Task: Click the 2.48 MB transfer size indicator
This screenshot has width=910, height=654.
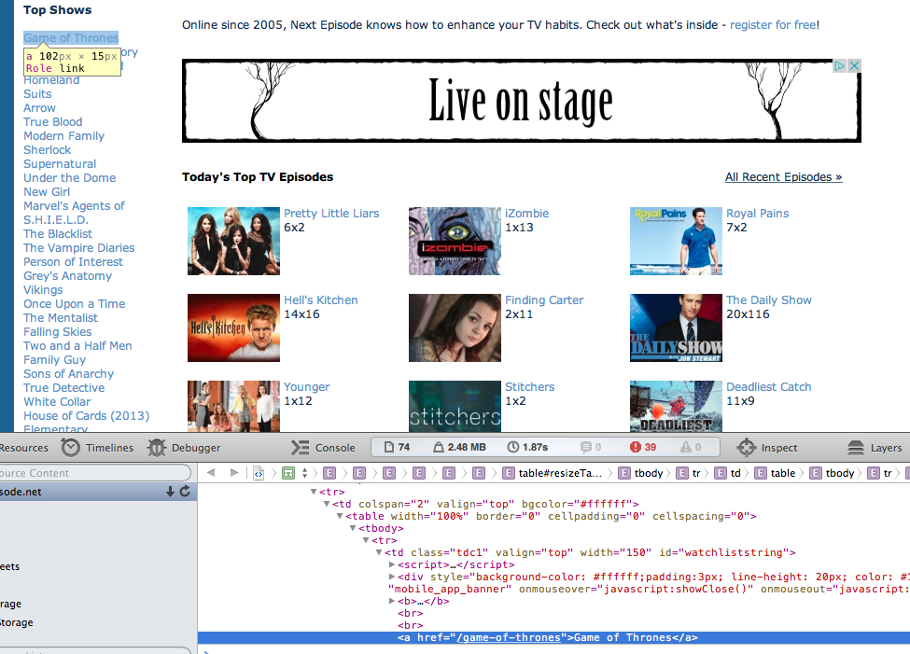Action: tap(459, 447)
